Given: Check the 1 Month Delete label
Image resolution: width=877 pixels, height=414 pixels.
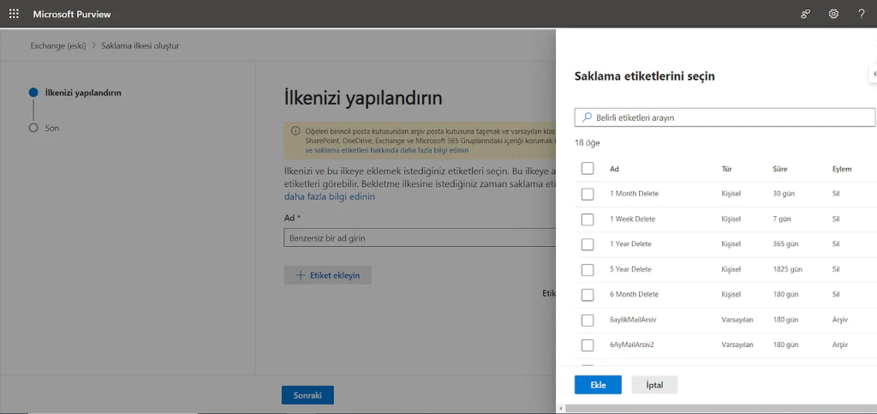Looking at the screenshot, I should point(588,195).
